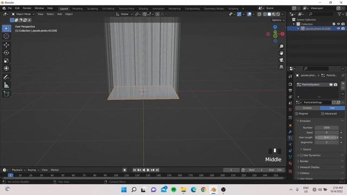Toggle Collection exclude checkbox in outliner

pos(334,24)
